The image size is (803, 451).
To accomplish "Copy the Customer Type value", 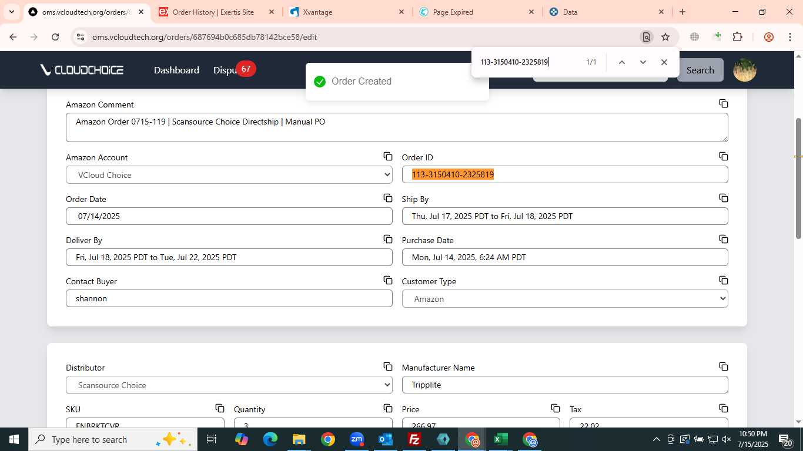I will pos(724,281).
